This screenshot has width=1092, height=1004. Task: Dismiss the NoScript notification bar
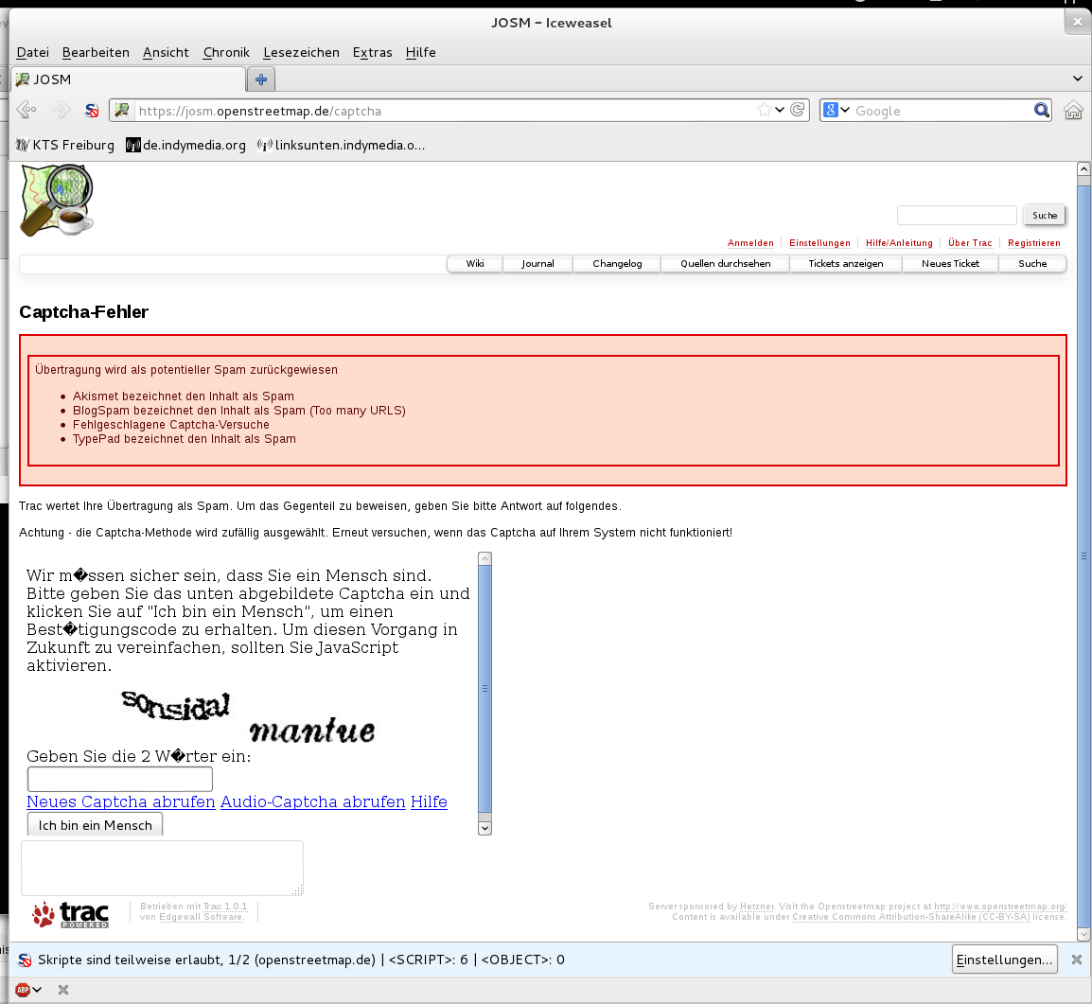coord(1076,960)
